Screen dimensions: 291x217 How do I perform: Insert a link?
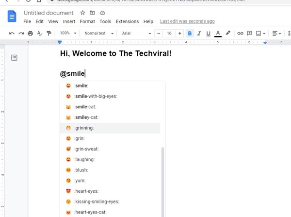pos(240,33)
